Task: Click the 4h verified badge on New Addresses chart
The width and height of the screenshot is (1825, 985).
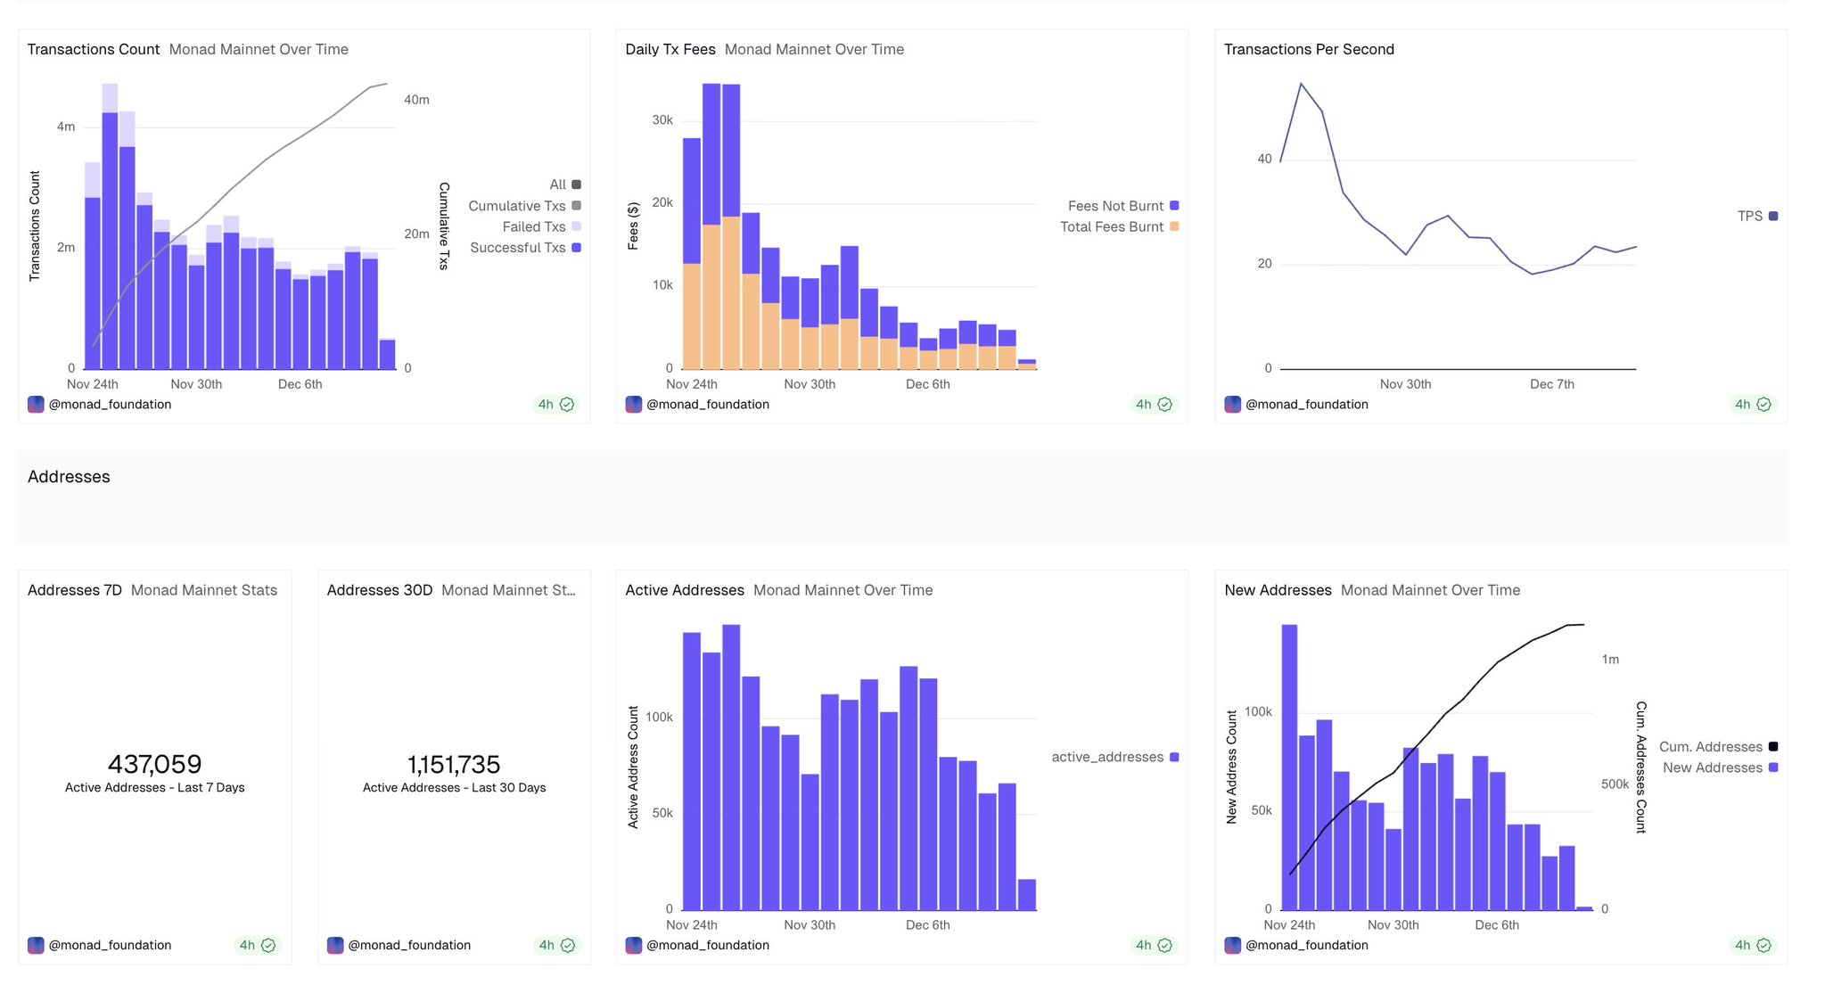Action: tap(1752, 945)
